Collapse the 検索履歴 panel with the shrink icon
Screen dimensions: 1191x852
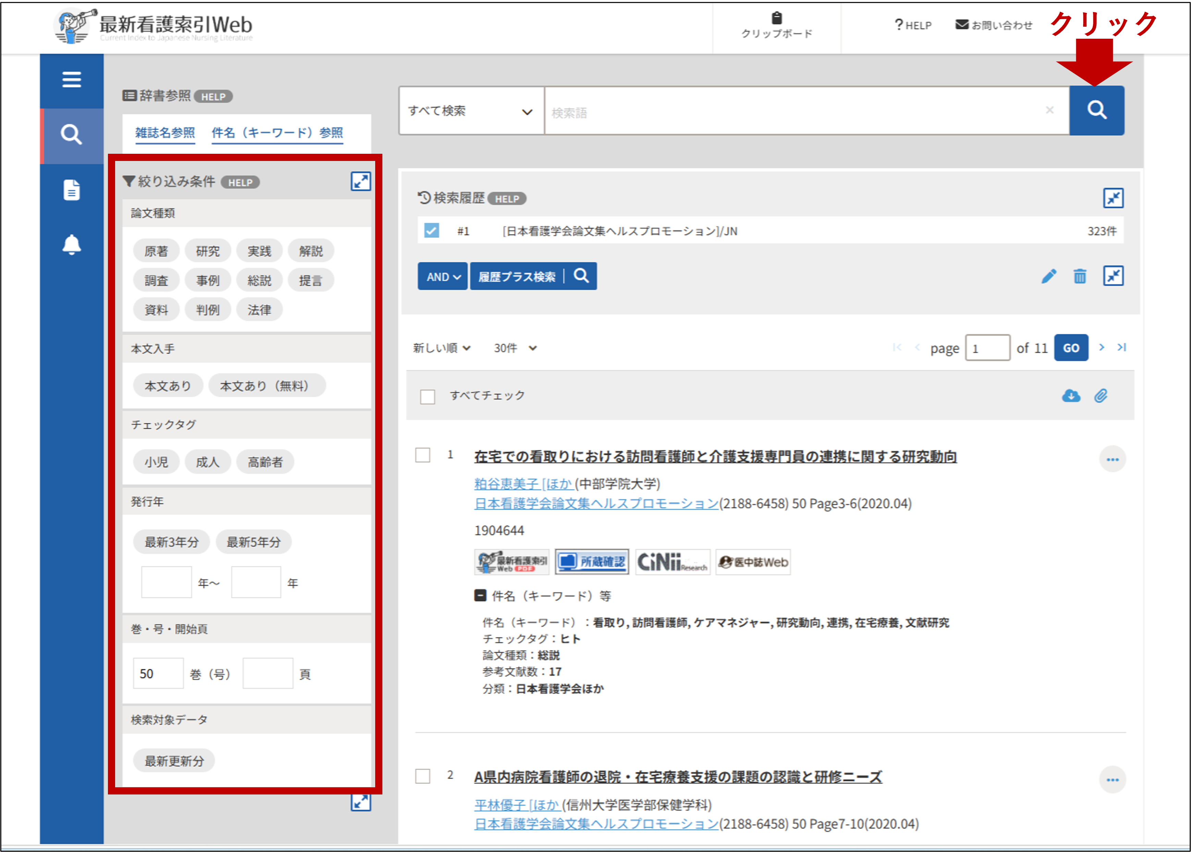pyautogui.click(x=1113, y=198)
